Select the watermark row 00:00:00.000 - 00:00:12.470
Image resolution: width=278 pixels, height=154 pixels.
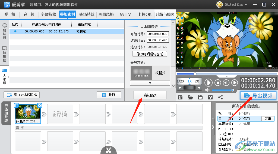(67, 31)
